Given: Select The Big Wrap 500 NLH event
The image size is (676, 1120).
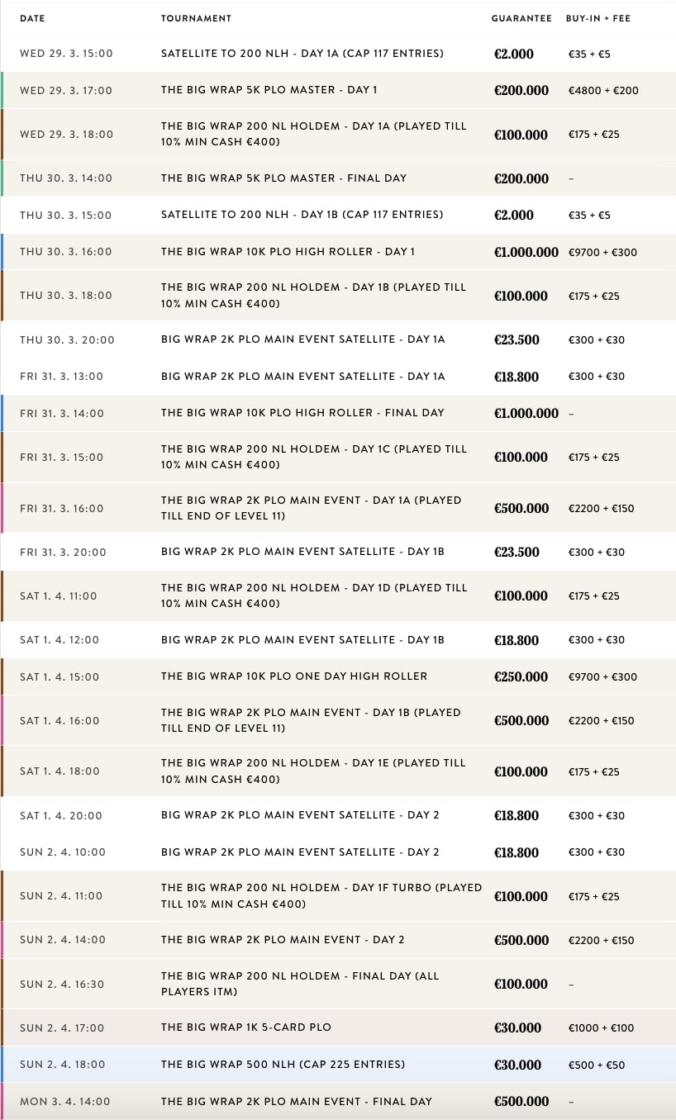Looking at the screenshot, I should pos(283,1065).
